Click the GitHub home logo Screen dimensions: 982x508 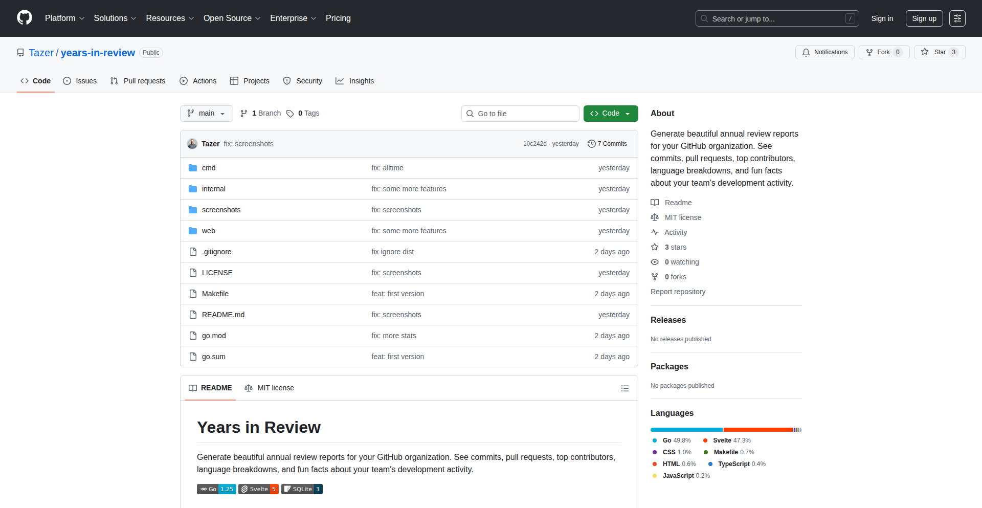click(x=24, y=18)
